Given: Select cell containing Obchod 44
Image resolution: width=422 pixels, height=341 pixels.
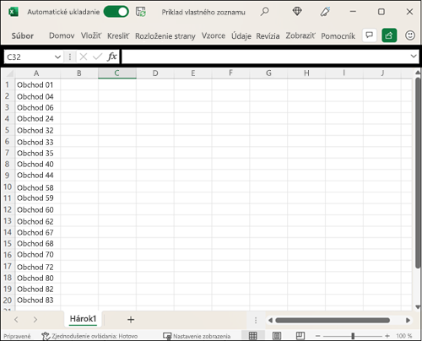Looking at the screenshot, I should (x=38, y=176).
